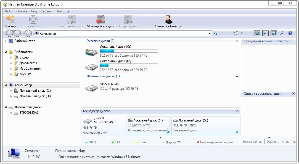Click Очистить button in recovery list
299x164 pixels.
[289, 142]
